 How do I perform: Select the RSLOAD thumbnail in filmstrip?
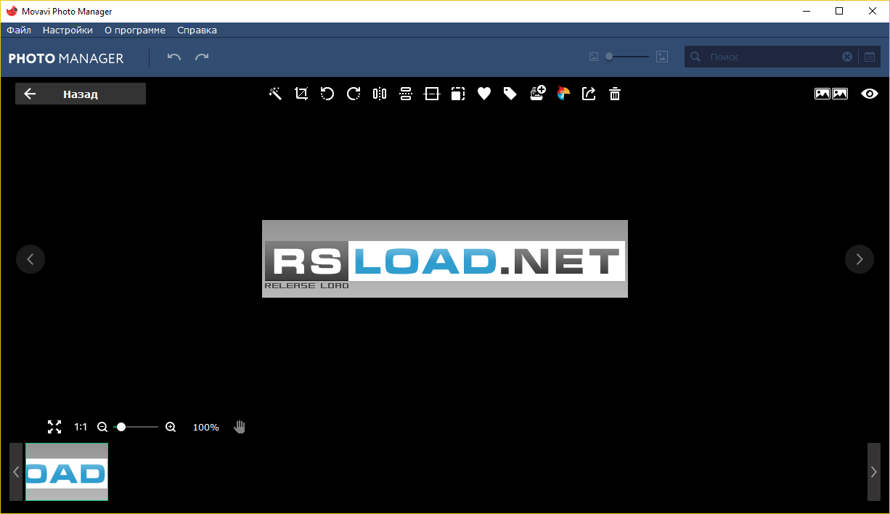[x=67, y=472]
